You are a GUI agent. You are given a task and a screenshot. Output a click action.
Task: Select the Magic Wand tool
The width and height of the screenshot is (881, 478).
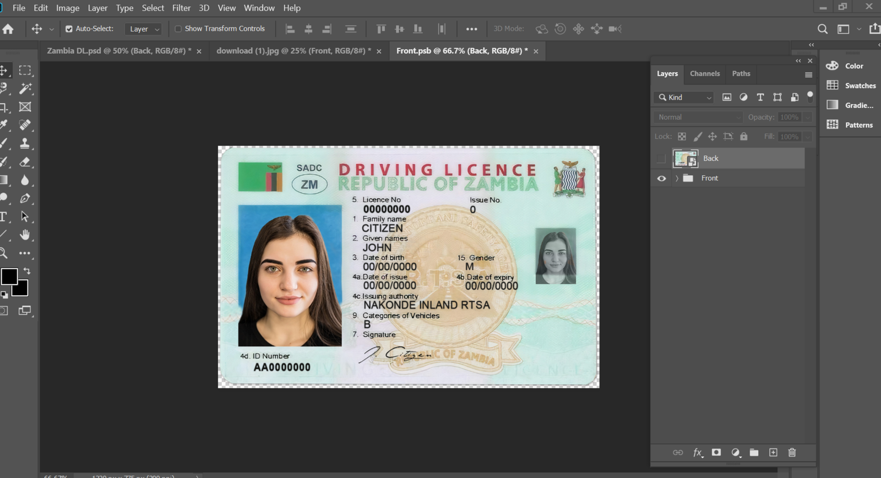[x=25, y=88]
